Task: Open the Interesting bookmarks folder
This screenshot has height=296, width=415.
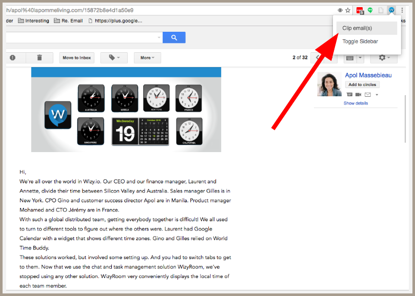Action: coord(33,20)
